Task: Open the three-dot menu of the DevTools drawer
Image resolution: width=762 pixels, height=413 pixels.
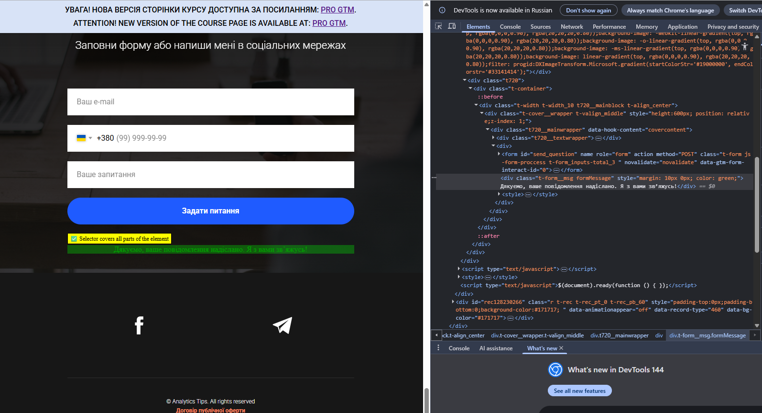Action: coord(438,348)
